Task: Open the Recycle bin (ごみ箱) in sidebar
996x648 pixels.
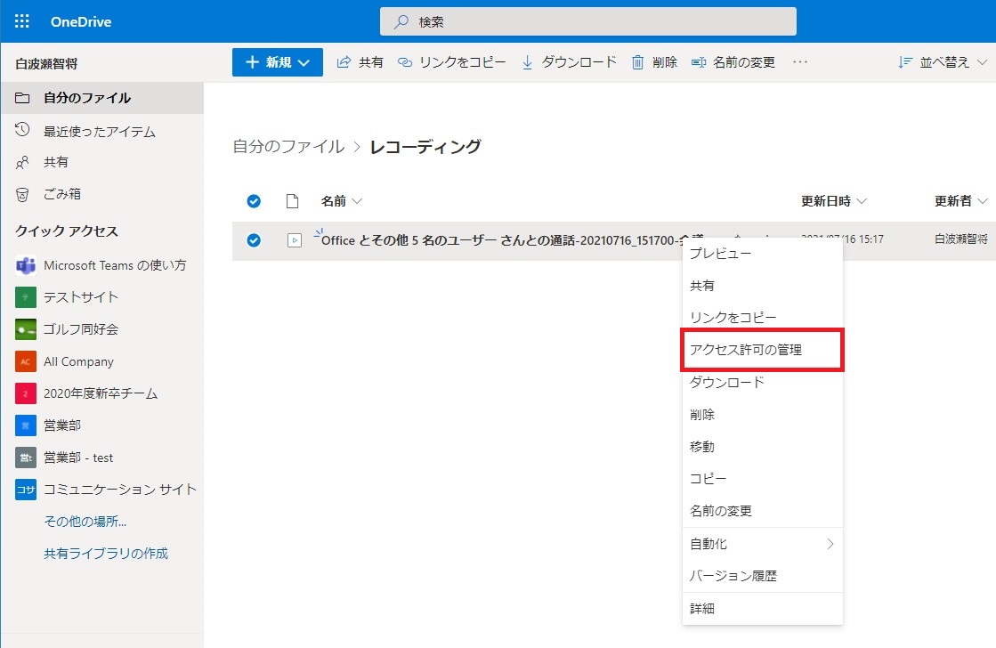Action: [62, 194]
